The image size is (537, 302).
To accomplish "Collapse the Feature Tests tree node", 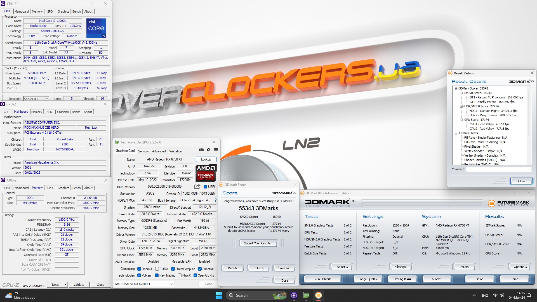I will pos(456,133).
